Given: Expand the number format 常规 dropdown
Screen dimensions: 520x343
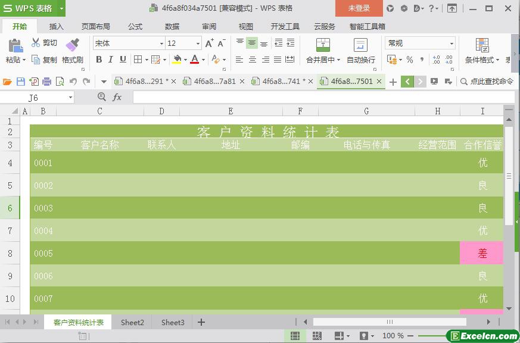Looking at the screenshot, I should (452, 43).
